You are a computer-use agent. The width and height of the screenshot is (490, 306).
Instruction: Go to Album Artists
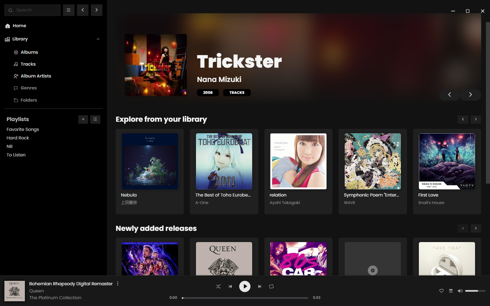point(36,76)
